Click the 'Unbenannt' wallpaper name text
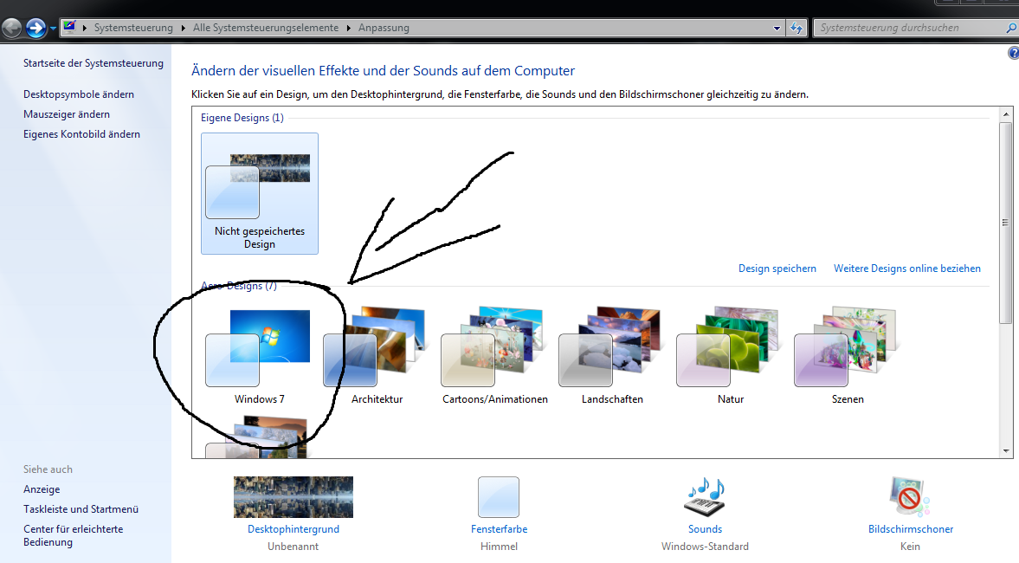Screen dimensions: 1019x563 pos(293,547)
